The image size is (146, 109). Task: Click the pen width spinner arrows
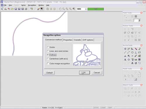(139, 20)
